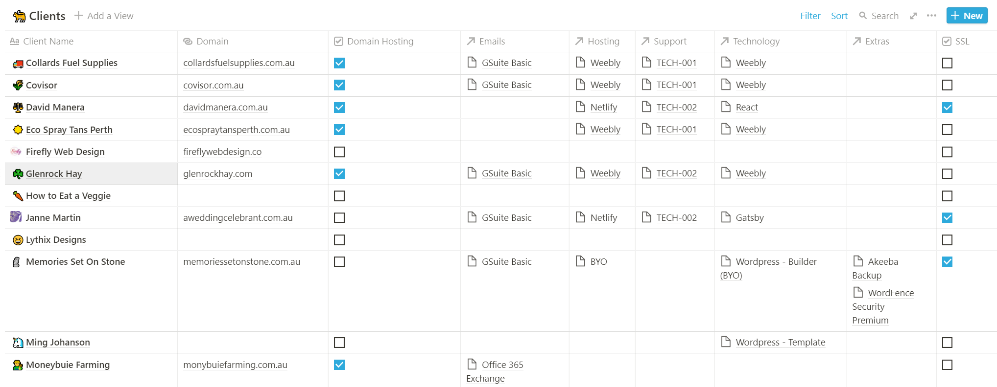Click Add a View

pos(104,16)
